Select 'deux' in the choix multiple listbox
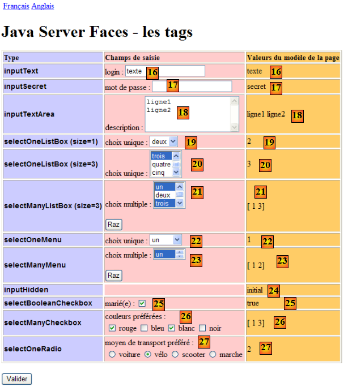Image resolution: width=348 pixels, height=387 pixels. point(164,195)
